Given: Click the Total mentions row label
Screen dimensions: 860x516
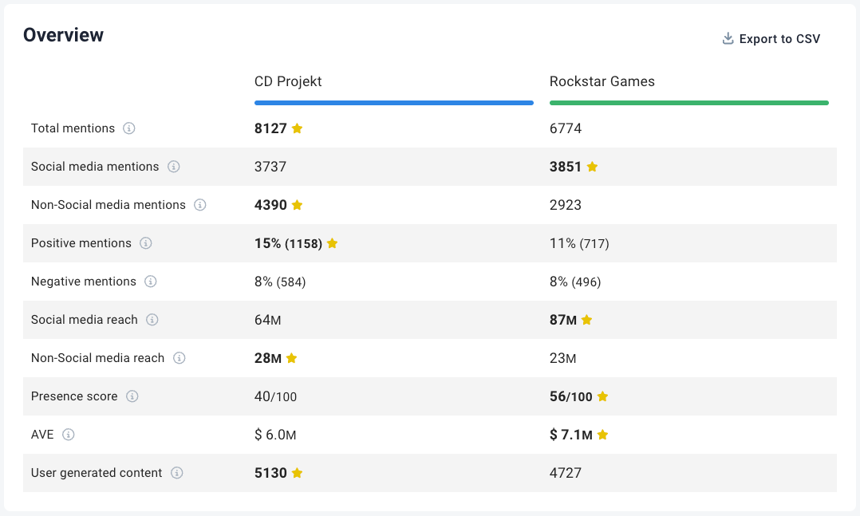Looking at the screenshot, I should coord(73,128).
